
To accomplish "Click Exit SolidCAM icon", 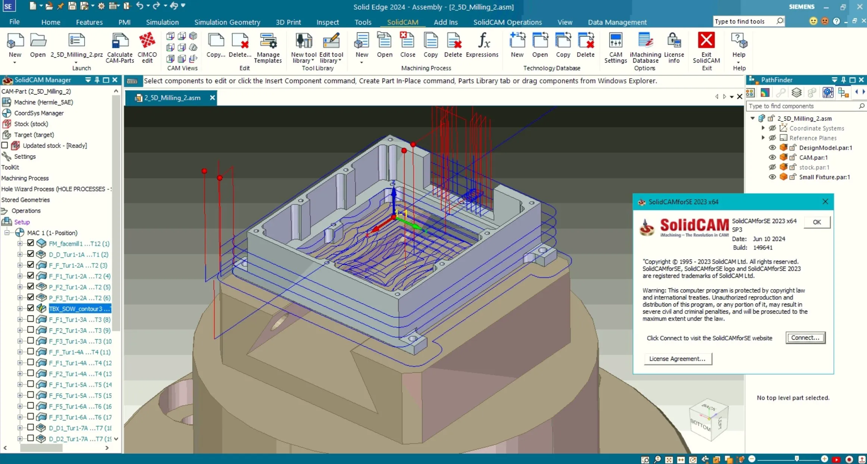I will click(x=706, y=41).
